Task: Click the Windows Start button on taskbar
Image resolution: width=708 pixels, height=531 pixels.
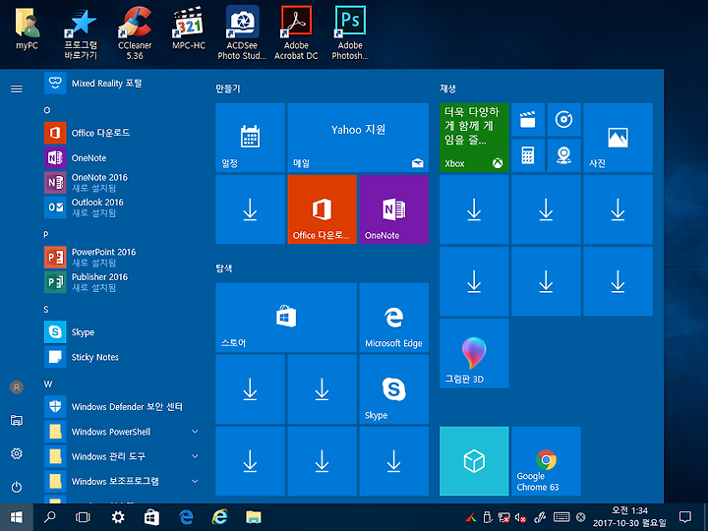Action: point(17,517)
